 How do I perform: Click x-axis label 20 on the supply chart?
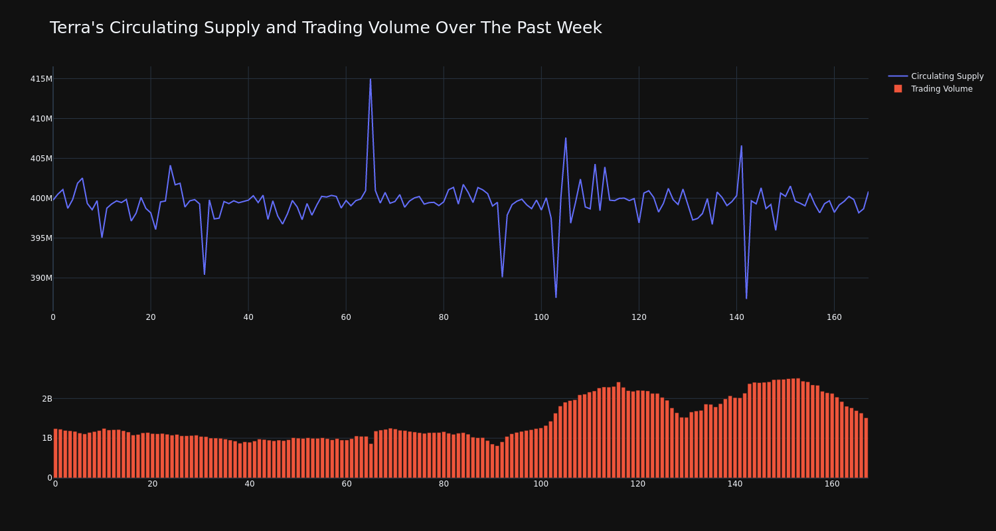pyautogui.click(x=151, y=317)
